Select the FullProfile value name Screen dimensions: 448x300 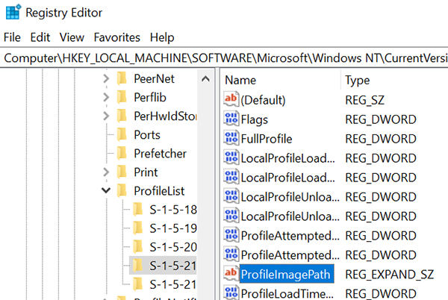267,139
